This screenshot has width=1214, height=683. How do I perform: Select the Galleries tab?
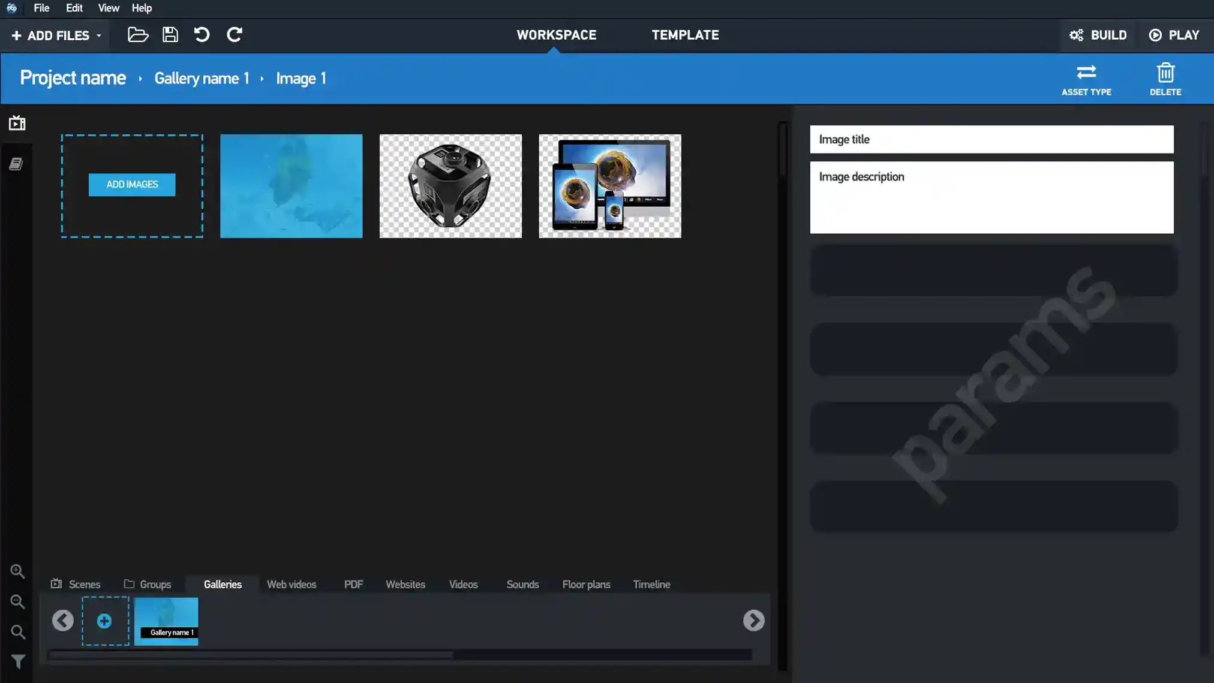click(222, 584)
